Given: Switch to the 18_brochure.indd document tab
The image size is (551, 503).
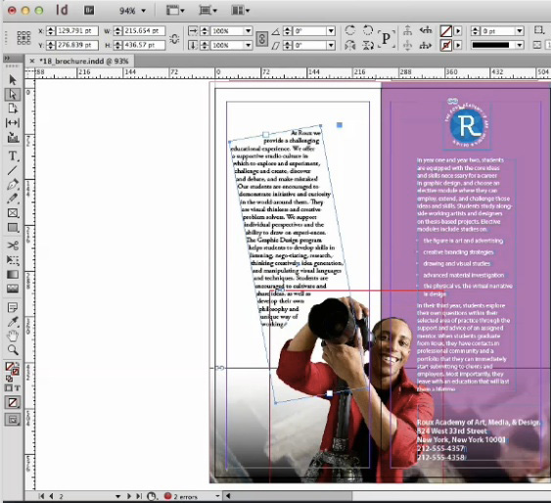Looking at the screenshot, I should pyautogui.click(x=83, y=62).
